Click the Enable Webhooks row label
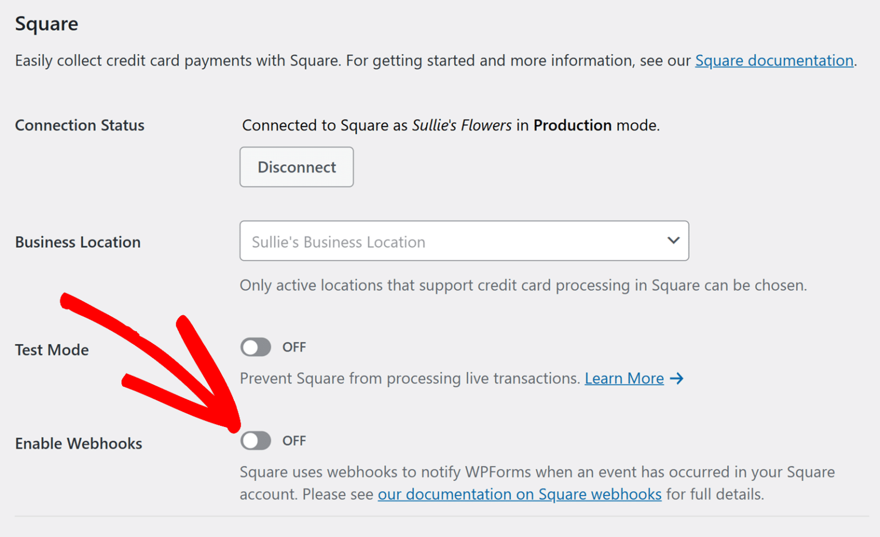 (x=78, y=442)
